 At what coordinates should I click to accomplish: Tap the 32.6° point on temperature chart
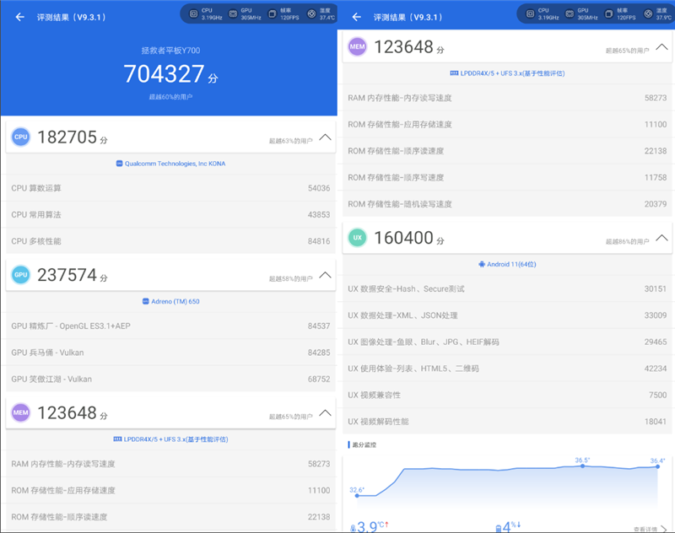pos(357,496)
